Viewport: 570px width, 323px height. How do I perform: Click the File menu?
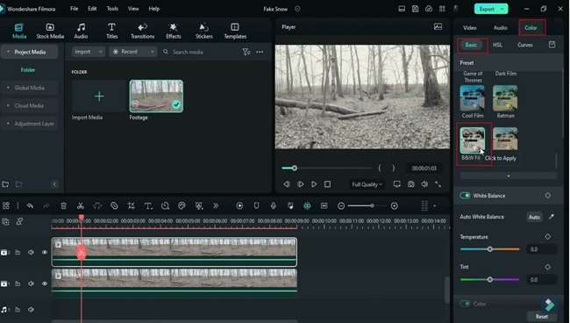75,9
